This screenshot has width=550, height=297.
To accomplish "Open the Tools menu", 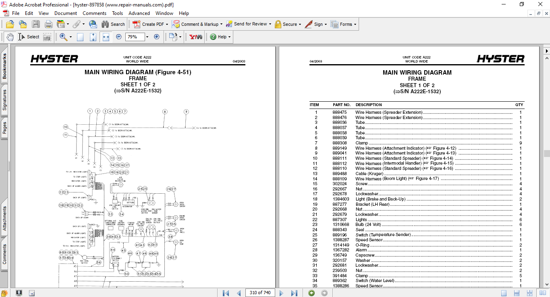I will (x=118, y=13).
